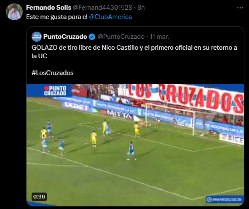Open the quoted tweet text about Nico Castillo
Image resolution: width=249 pixels, height=209 pixels.
(x=134, y=52)
